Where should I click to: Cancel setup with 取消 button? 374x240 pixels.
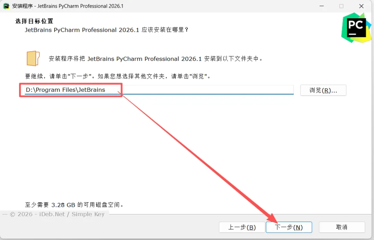coord(342,227)
